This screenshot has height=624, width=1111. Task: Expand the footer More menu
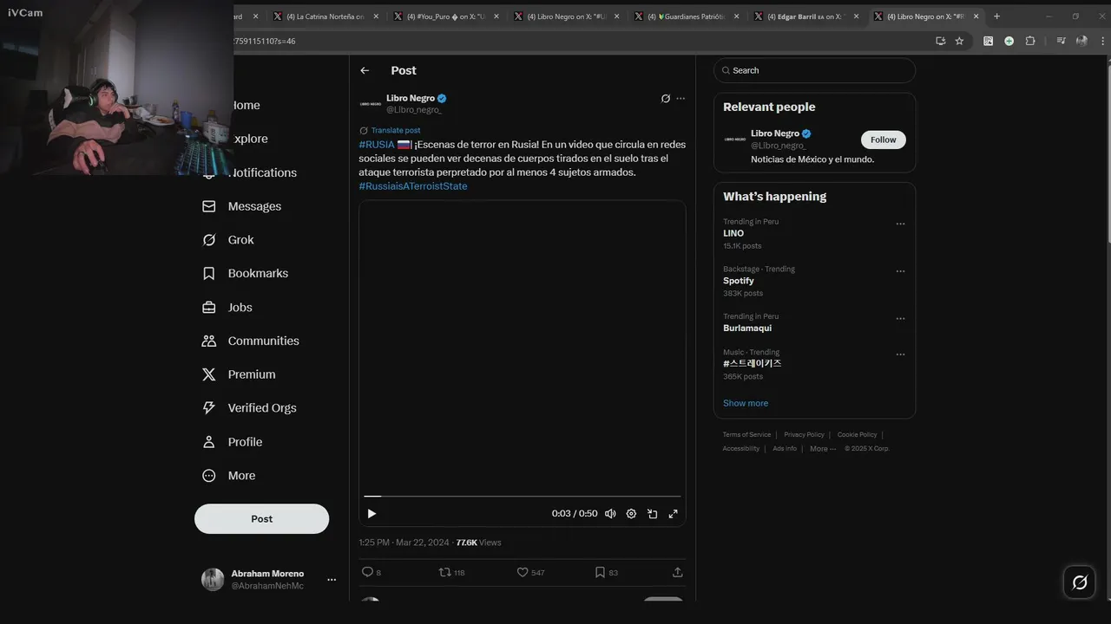(823, 449)
